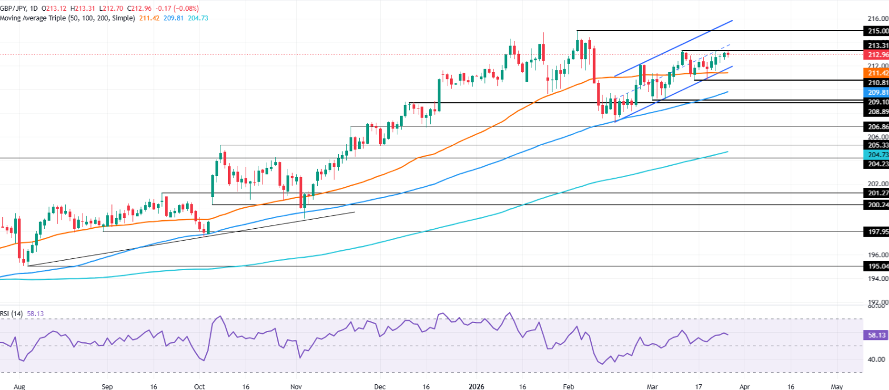Click the blue 209.81 price axis tag
Viewport: 889px width, 390px height.
[x=875, y=92]
